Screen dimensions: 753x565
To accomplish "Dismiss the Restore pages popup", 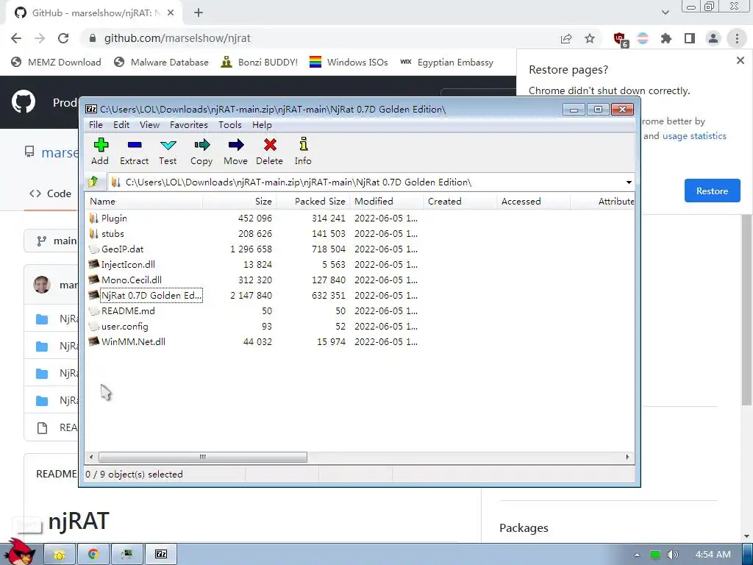I will (x=740, y=60).
